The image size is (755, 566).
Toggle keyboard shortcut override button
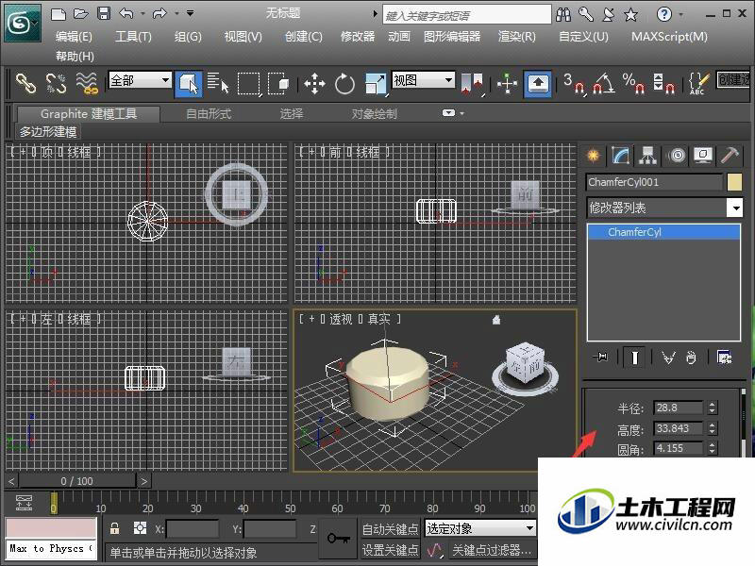pos(538,84)
